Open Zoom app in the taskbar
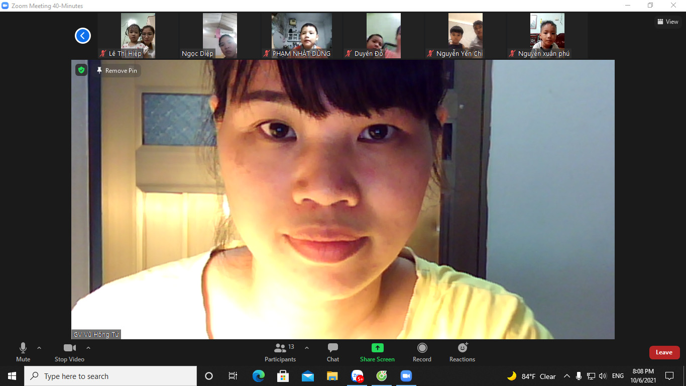 (406, 376)
